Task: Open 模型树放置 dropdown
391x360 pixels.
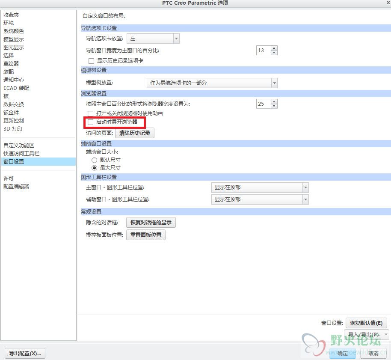Action: (x=212, y=83)
